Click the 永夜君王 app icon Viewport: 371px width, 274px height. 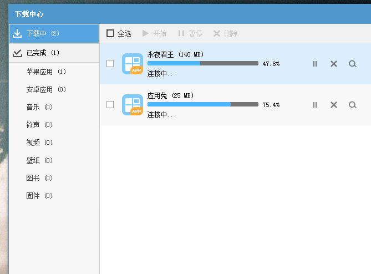click(133, 64)
